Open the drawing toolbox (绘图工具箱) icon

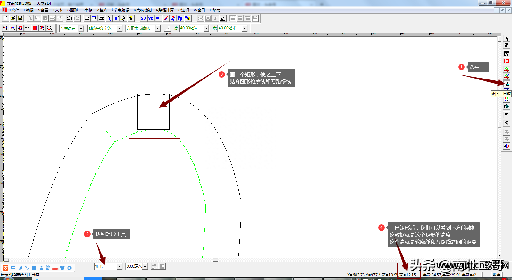coord(507,84)
